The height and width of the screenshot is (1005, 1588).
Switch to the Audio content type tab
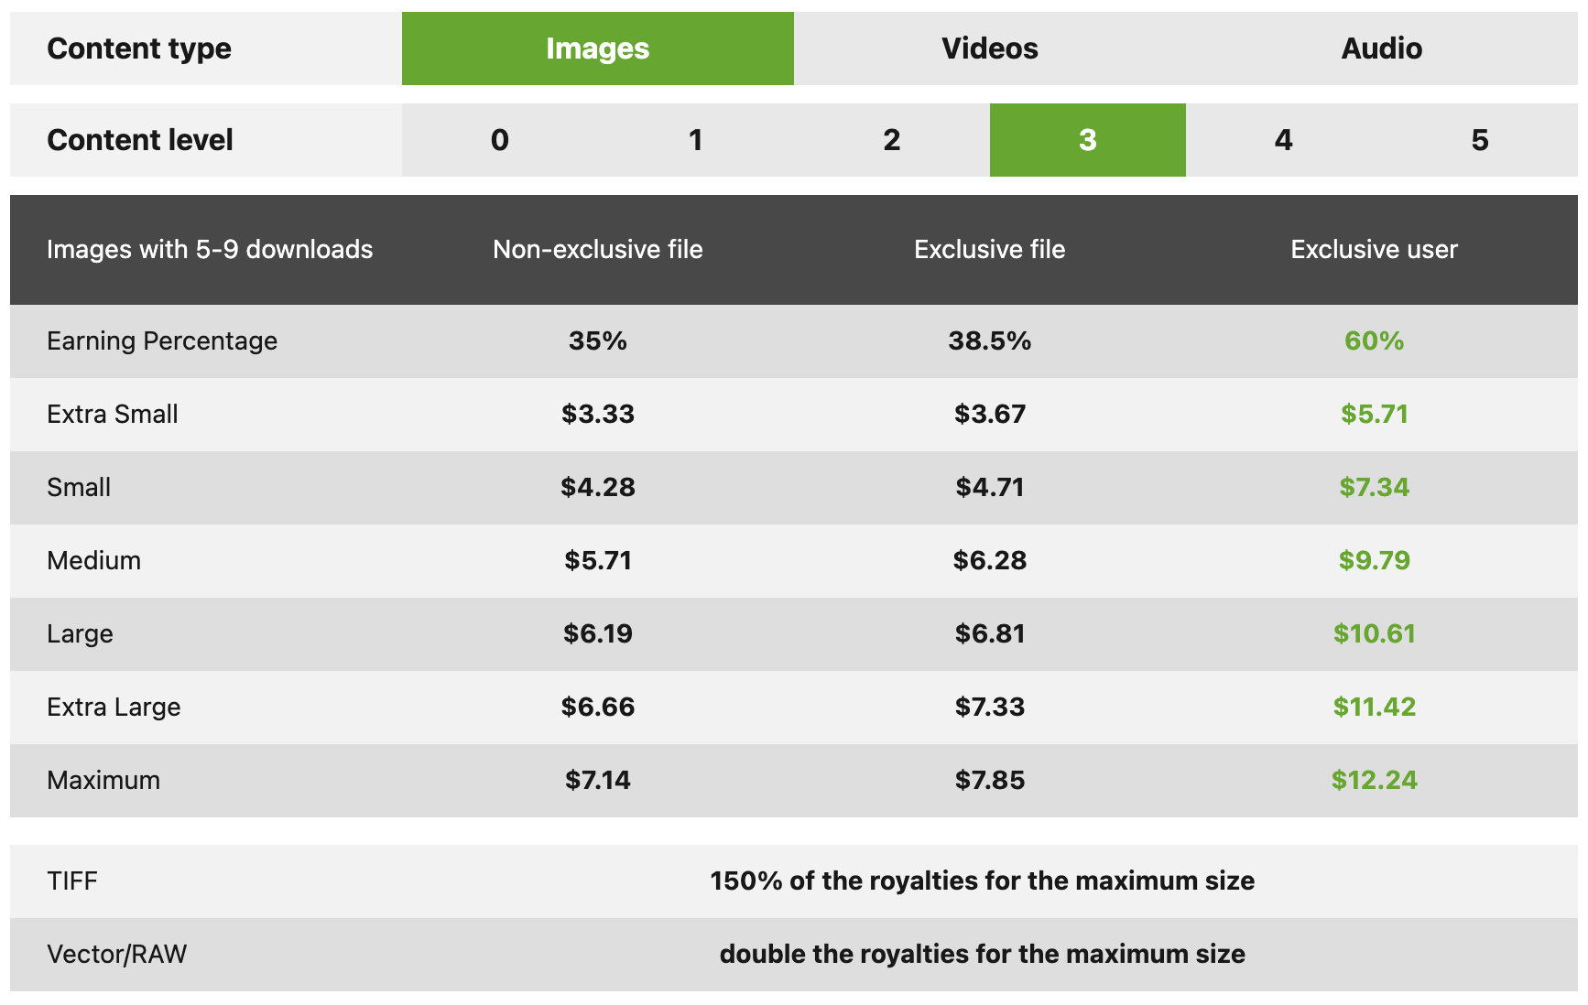coord(1381,48)
